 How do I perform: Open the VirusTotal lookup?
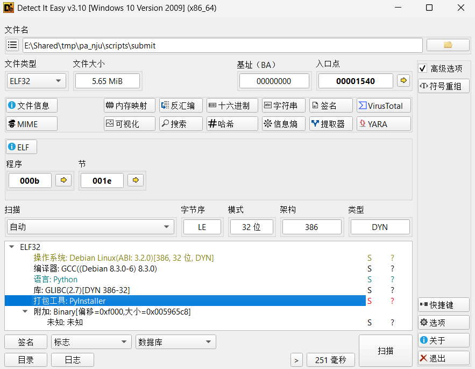(x=384, y=106)
